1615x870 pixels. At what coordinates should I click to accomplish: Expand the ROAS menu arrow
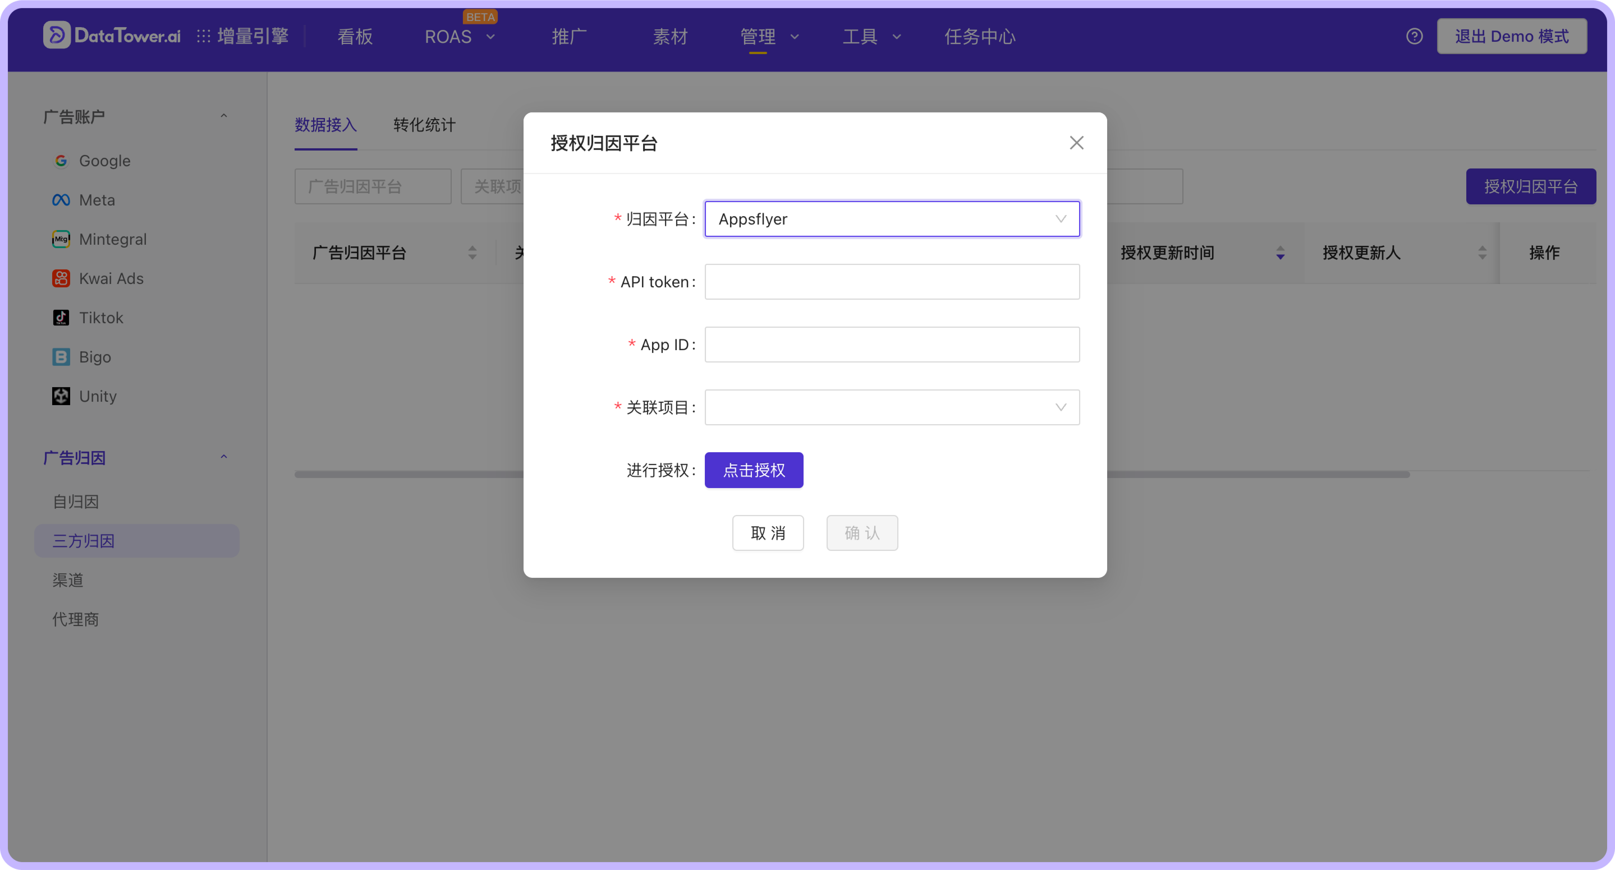[x=491, y=37]
